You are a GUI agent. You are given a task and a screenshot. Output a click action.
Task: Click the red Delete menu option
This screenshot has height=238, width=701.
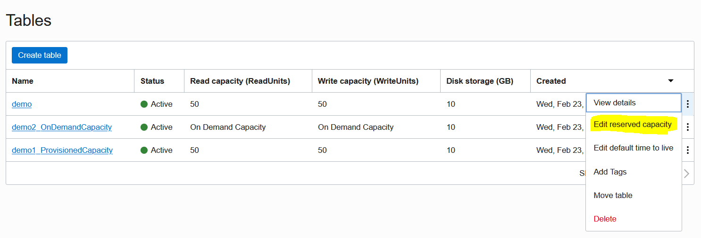[605, 219]
